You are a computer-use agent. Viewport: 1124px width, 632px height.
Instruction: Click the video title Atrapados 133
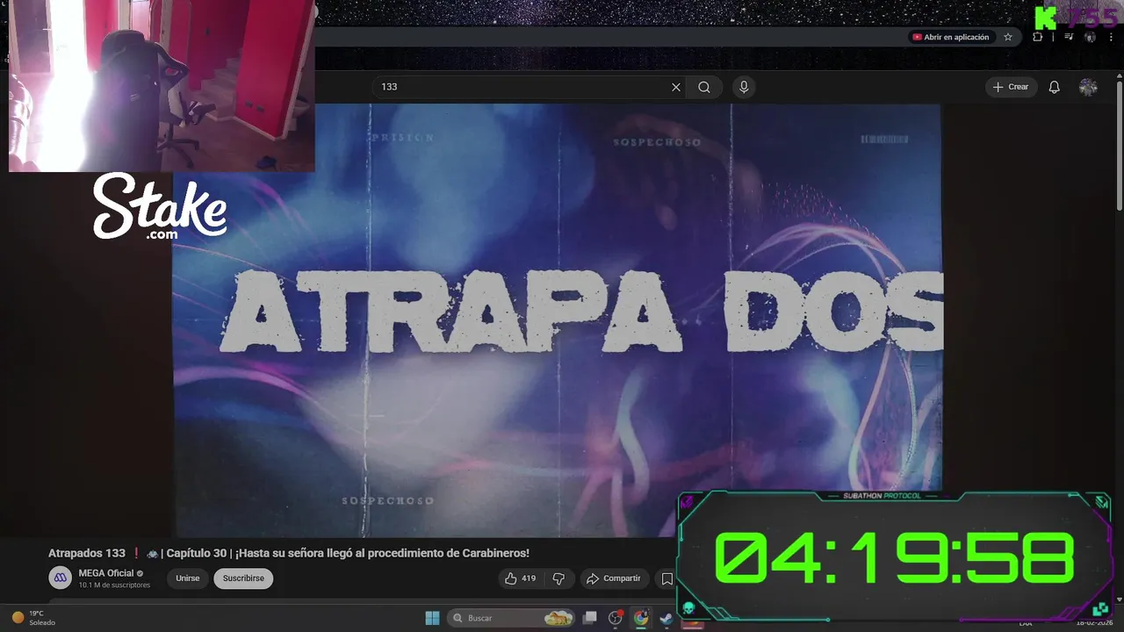pos(289,553)
